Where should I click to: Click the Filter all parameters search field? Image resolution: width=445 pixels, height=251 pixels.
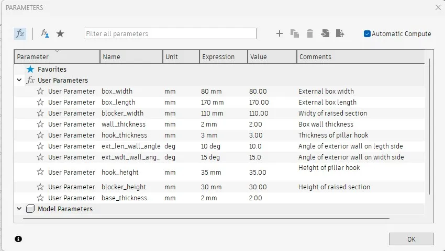170,33
